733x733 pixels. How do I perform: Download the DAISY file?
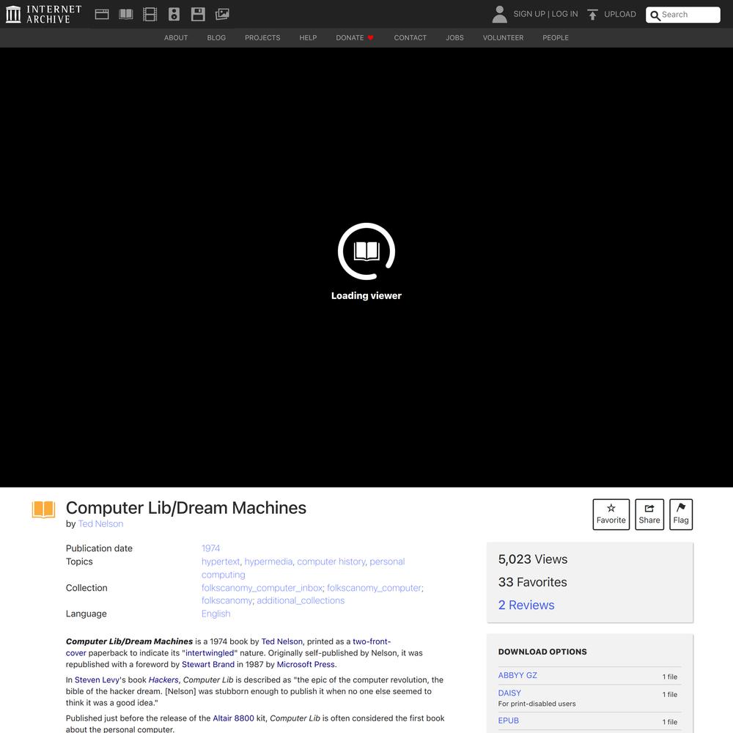pyautogui.click(x=509, y=693)
